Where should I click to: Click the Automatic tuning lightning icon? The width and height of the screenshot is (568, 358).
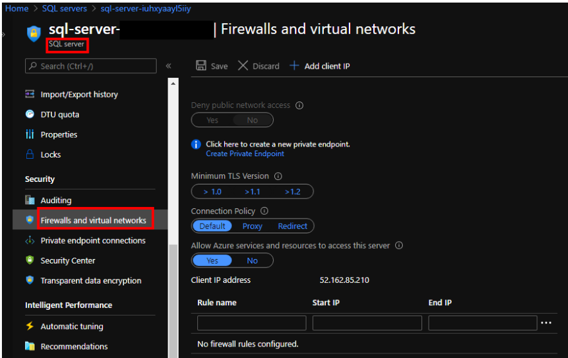coord(30,326)
